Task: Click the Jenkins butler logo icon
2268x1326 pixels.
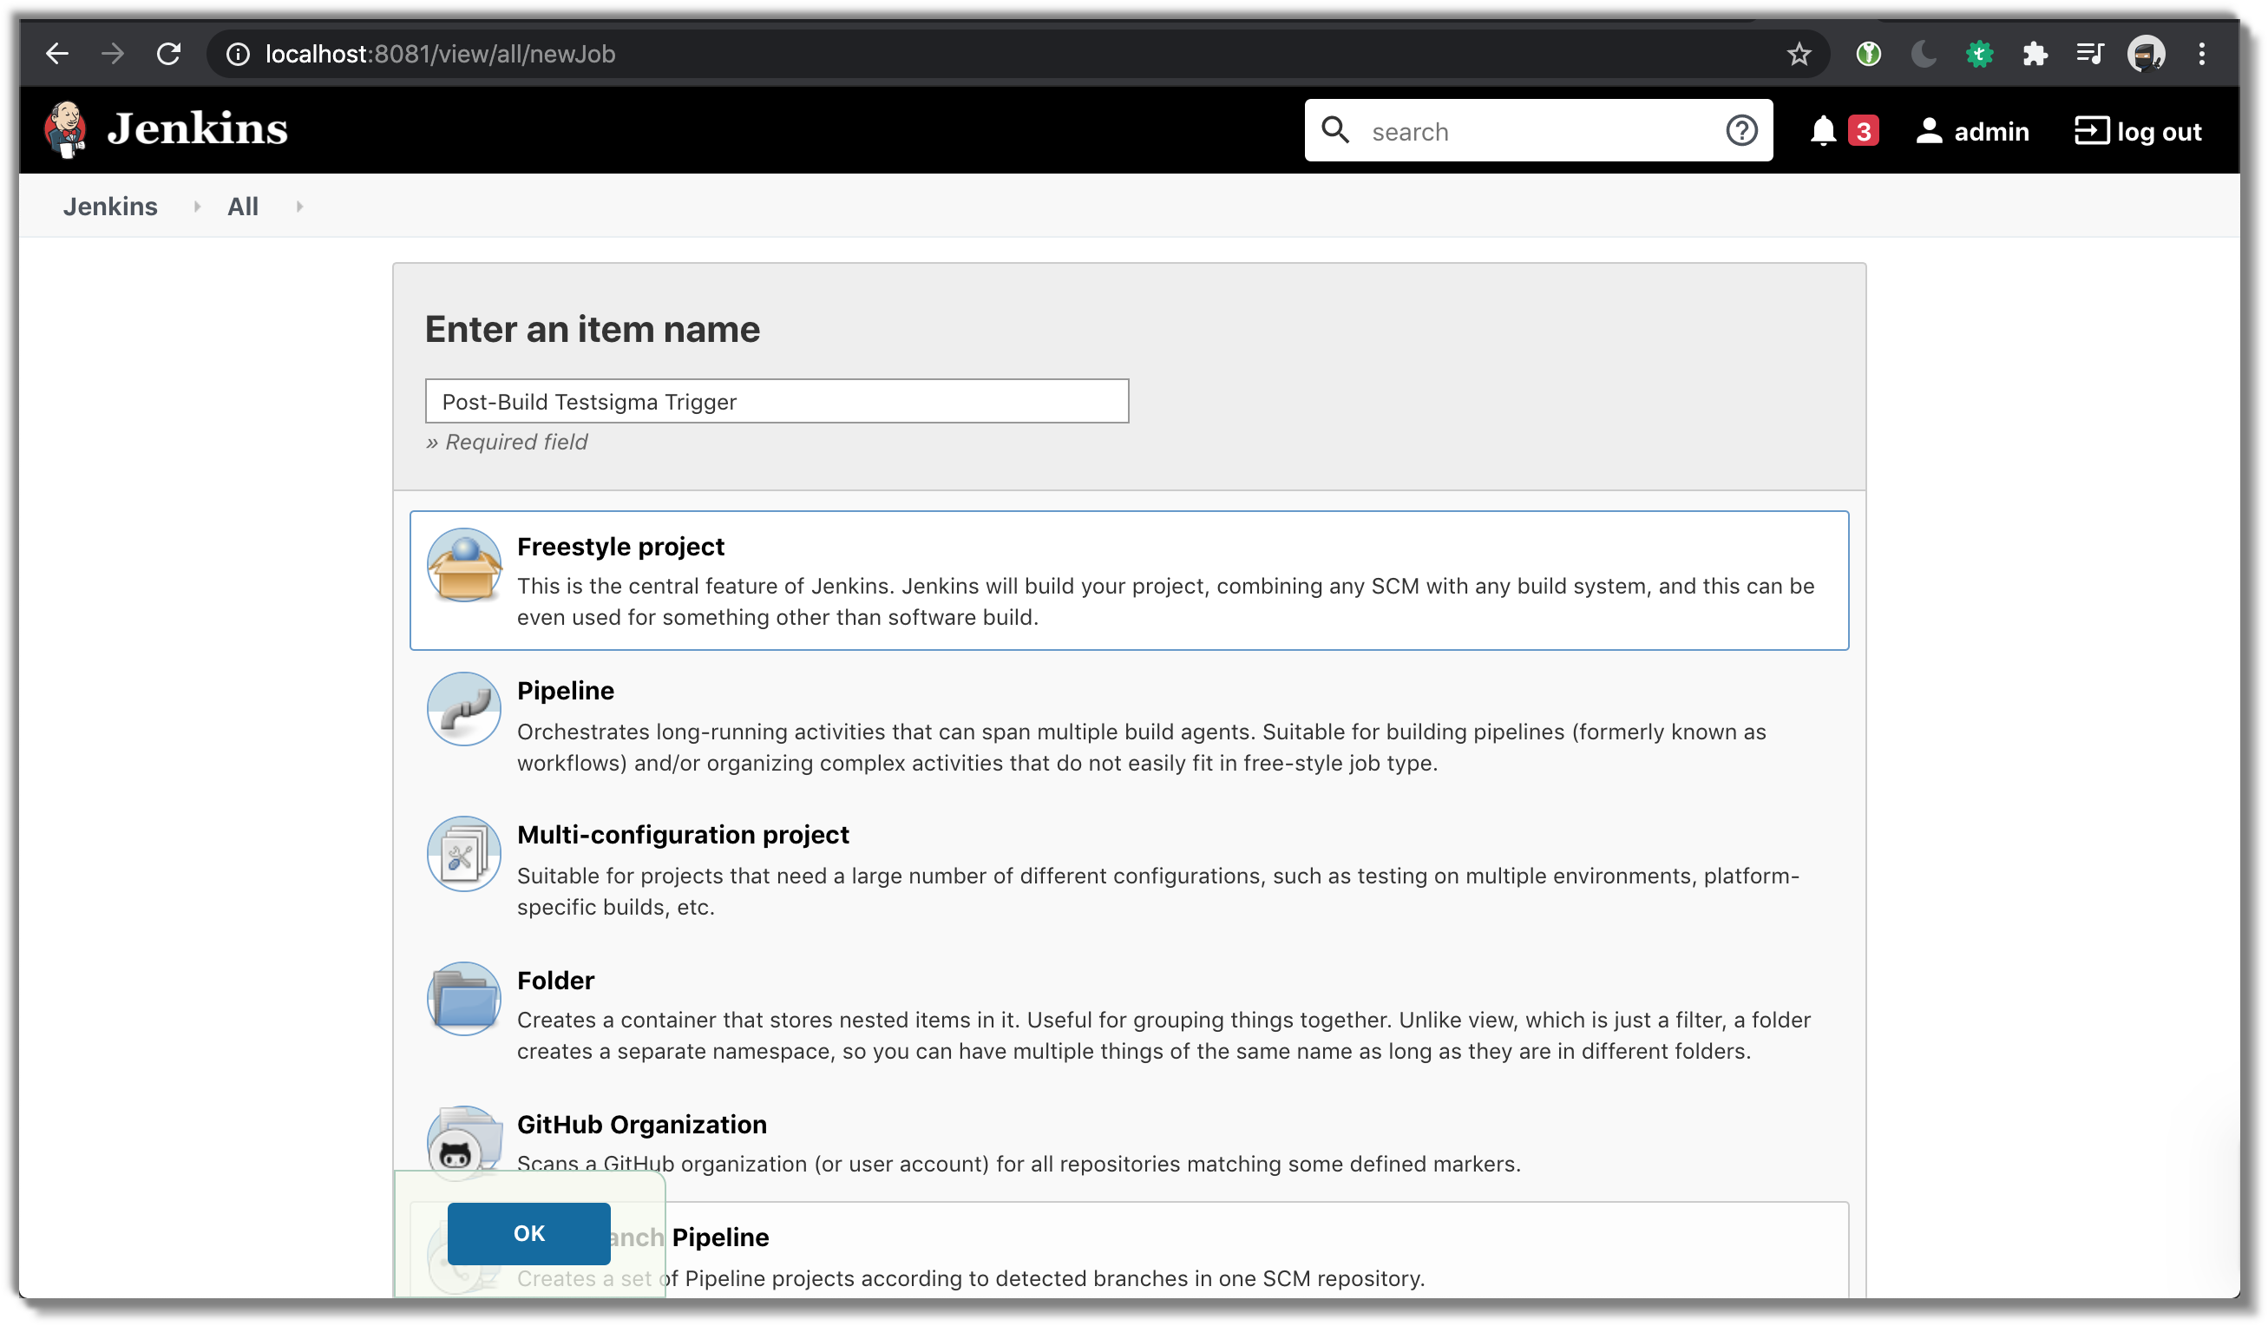Action: tap(66, 129)
